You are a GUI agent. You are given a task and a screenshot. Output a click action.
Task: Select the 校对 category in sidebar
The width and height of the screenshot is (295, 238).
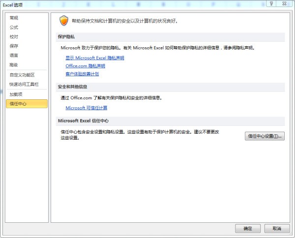(x=14, y=37)
